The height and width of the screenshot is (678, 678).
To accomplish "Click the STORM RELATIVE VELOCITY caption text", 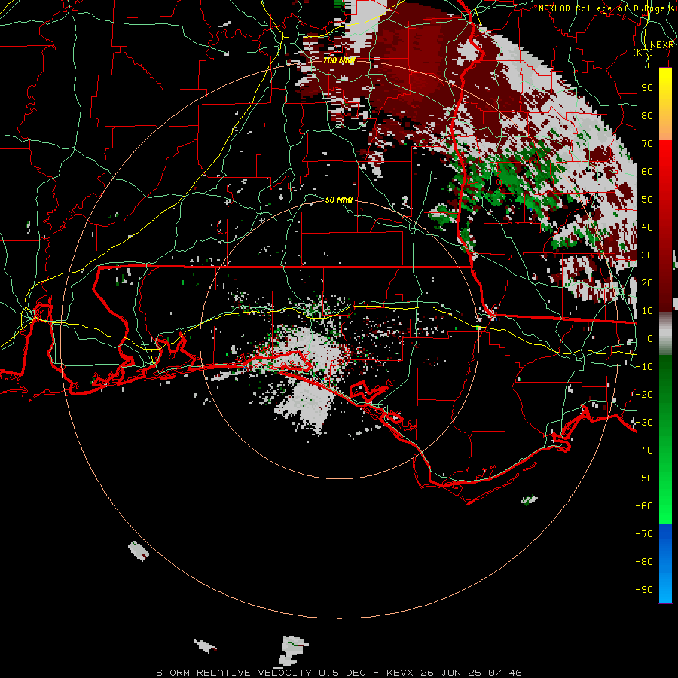I will pos(234,673).
